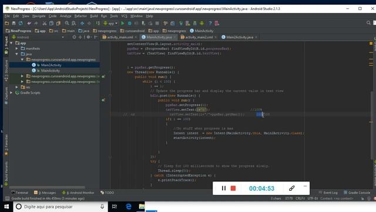Open Microsoft Edge from the taskbar
Screen dimensions: 376x212
click(129, 207)
